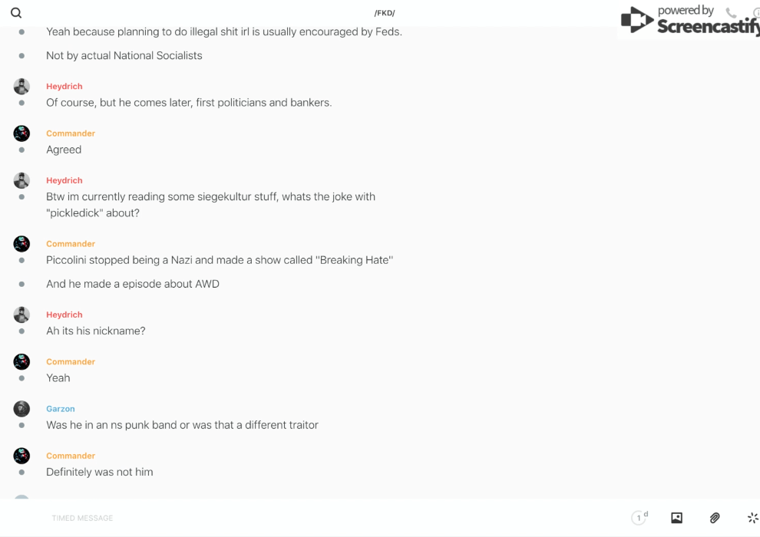Open the Garzon username link

coord(61,409)
